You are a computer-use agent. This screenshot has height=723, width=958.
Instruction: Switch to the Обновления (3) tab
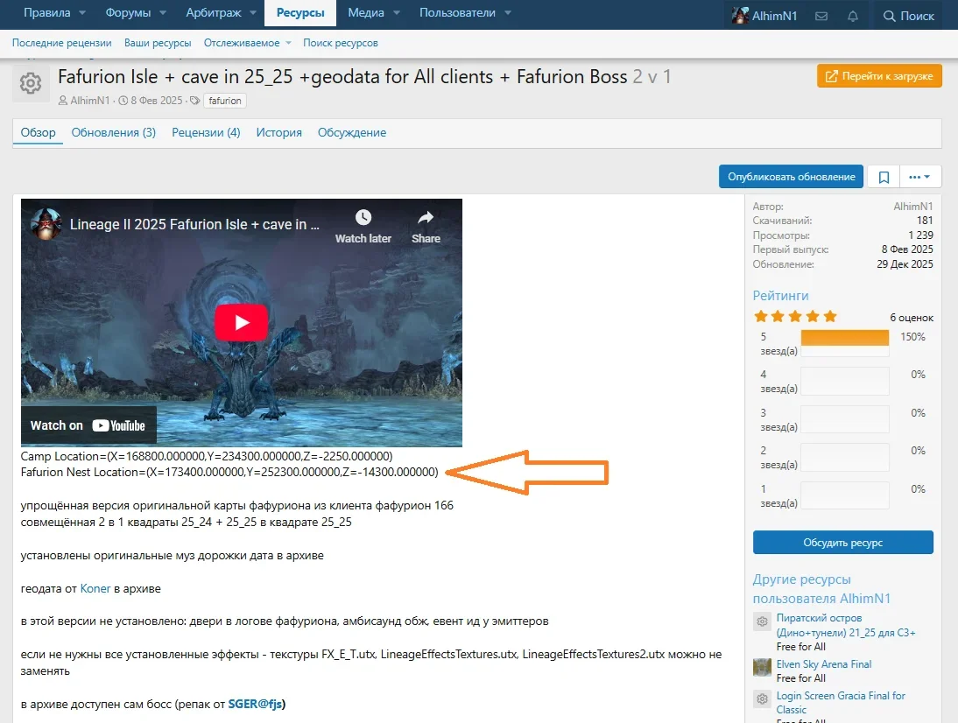(114, 132)
